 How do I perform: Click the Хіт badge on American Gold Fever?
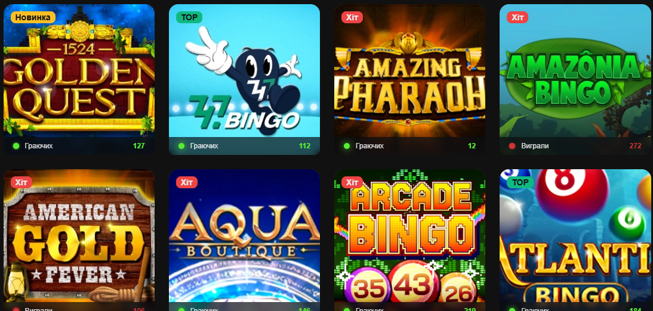click(x=21, y=182)
